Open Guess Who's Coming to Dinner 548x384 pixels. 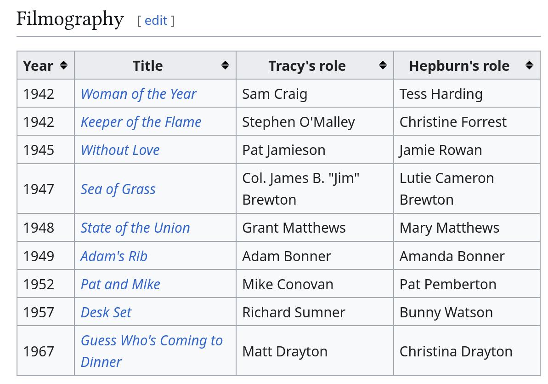pos(152,351)
